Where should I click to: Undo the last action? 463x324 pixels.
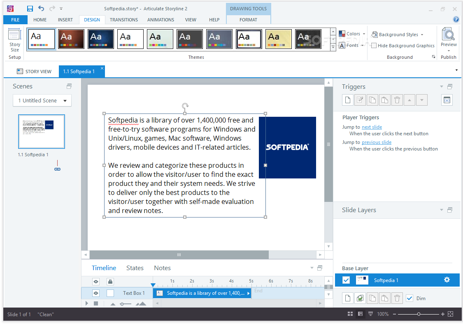pos(41,9)
